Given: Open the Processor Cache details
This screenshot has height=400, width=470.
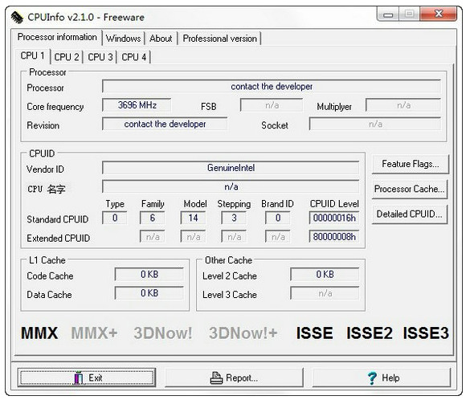Looking at the screenshot, I should 410,189.
